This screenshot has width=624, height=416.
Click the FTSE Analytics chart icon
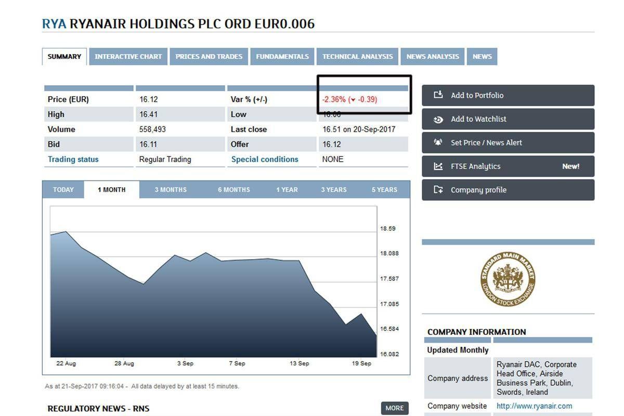[x=438, y=166]
